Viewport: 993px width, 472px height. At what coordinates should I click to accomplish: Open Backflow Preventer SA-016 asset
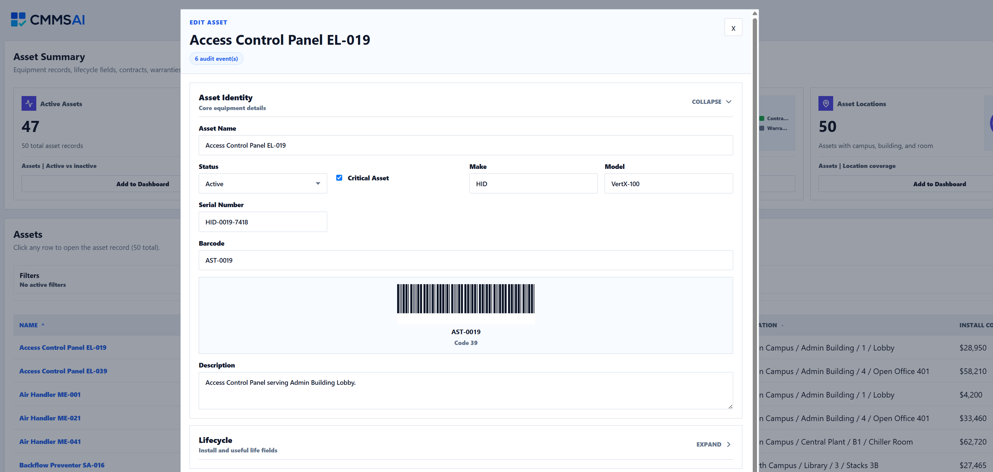[62, 465]
